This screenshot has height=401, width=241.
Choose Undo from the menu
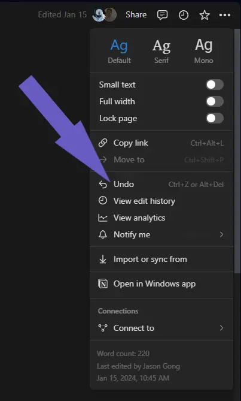click(161, 184)
